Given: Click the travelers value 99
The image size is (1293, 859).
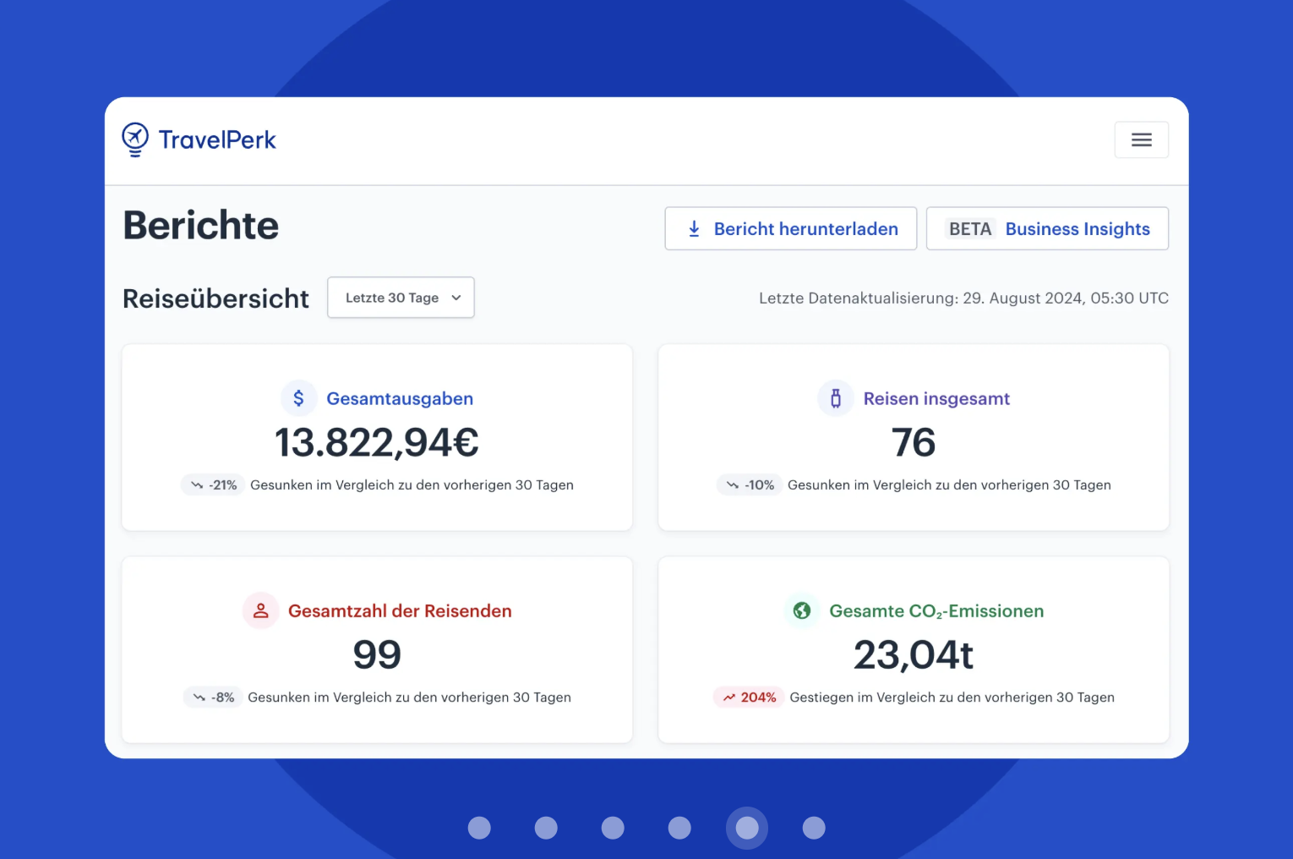Looking at the screenshot, I should coord(377,654).
